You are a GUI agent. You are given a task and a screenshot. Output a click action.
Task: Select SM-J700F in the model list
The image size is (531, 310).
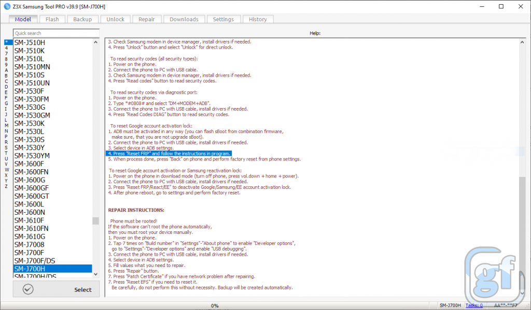tap(52, 253)
